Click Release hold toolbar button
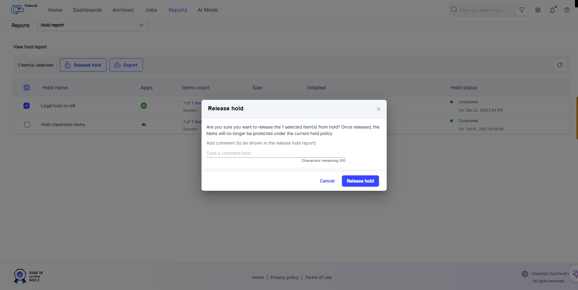 [83, 65]
